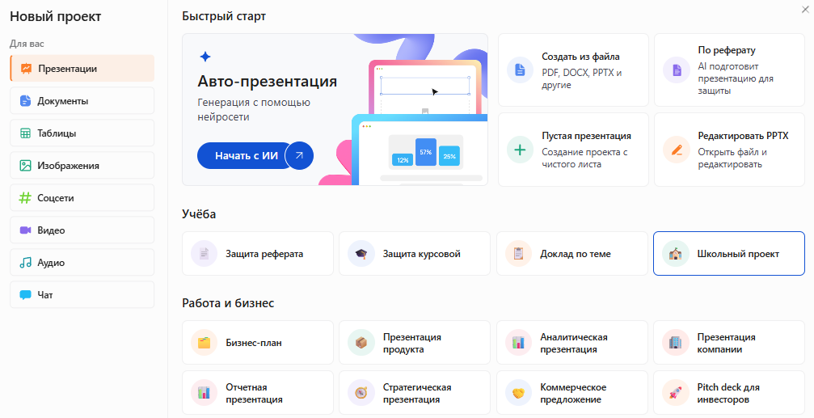The width and height of the screenshot is (814, 418).
Task: Select the Школьный проект template
Action: 729,253
